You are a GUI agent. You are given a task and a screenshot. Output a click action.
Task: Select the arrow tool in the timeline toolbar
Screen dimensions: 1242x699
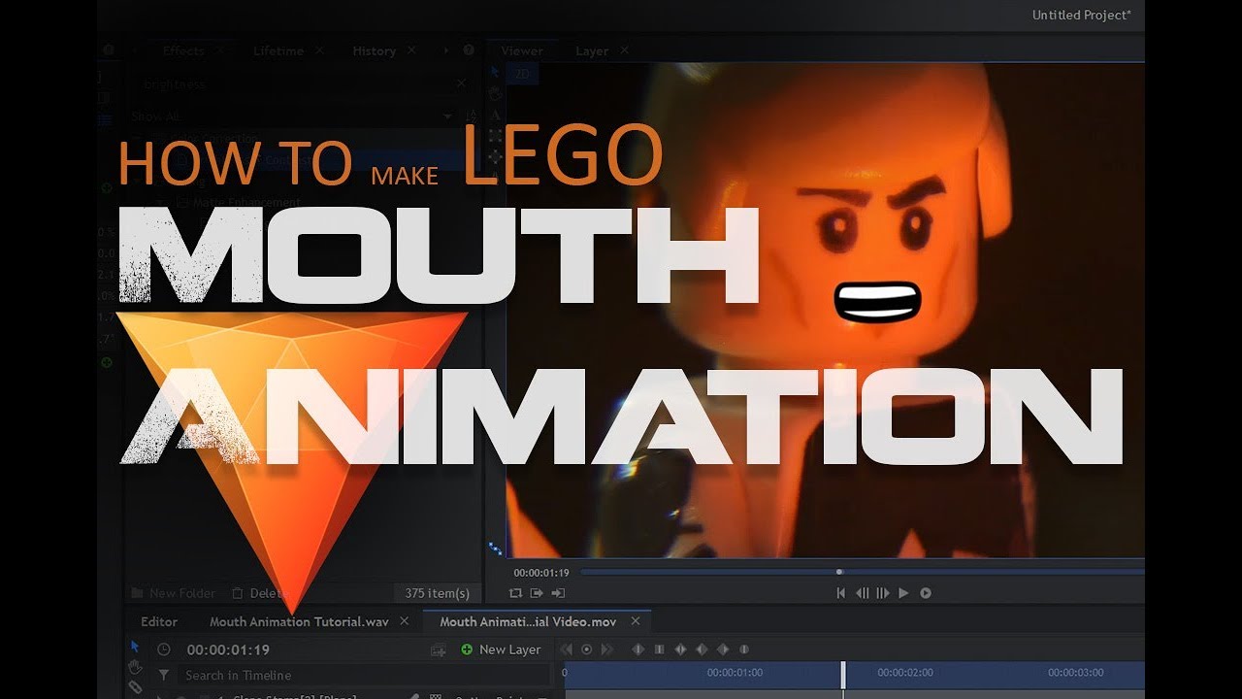pyautogui.click(x=135, y=647)
